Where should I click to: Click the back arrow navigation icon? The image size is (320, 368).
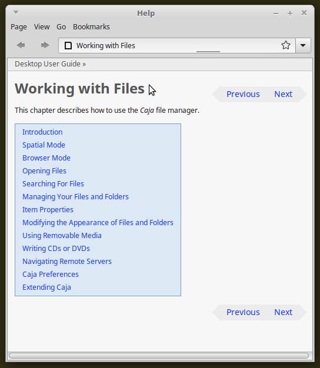[x=21, y=45]
